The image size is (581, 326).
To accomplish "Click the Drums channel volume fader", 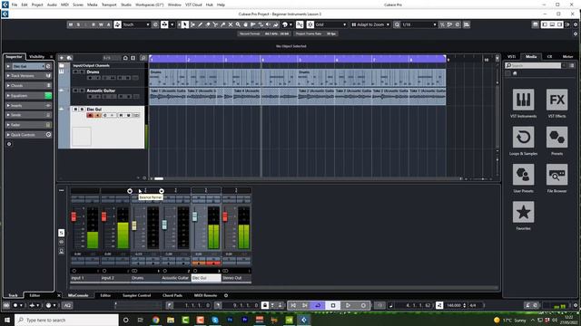I will tap(134, 225).
